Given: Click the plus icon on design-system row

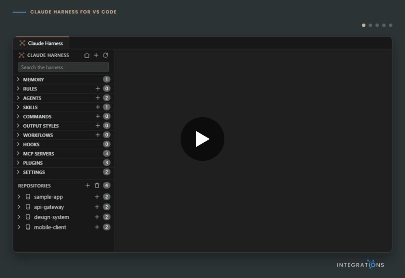Looking at the screenshot, I should 97,217.
